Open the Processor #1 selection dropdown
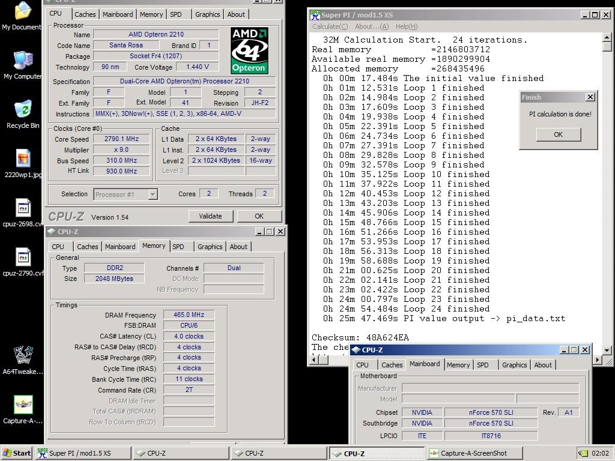The width and height of the screenshot is (615, 461). tap(153, 194)
